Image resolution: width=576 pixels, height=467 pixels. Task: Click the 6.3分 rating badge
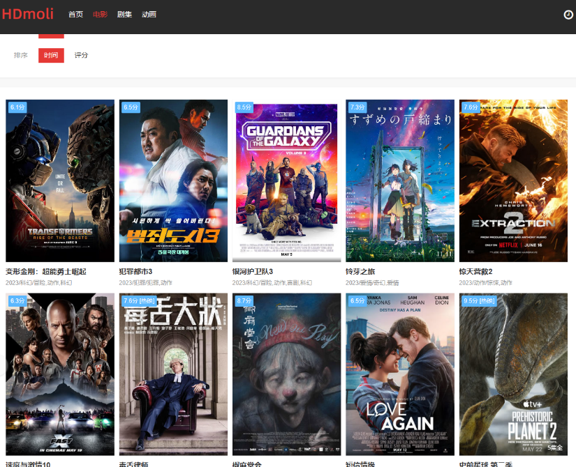17,301
